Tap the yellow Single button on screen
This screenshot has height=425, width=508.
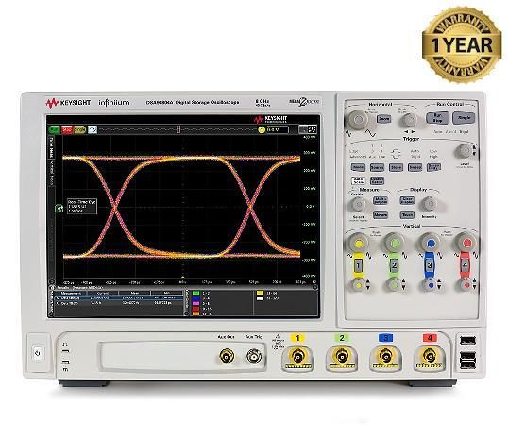pos(79,129)
